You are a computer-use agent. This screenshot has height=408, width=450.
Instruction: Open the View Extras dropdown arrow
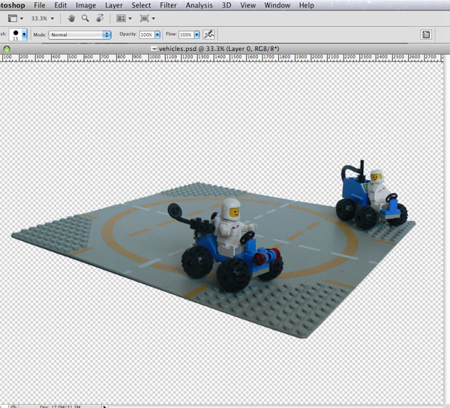point(22,19)
